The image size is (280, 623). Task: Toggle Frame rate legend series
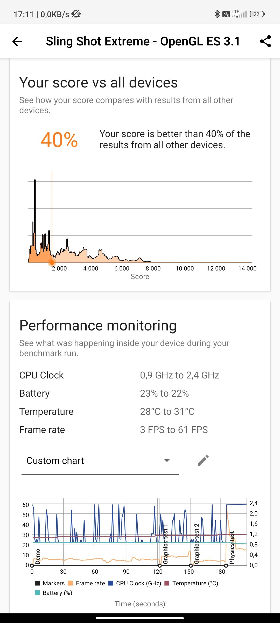[86, 583]
